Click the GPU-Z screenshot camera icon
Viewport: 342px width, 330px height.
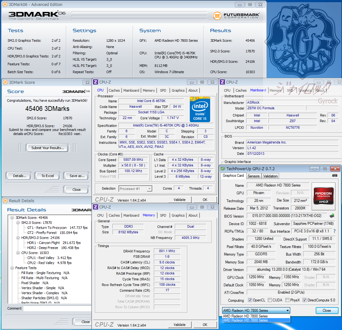click(334, 176)
